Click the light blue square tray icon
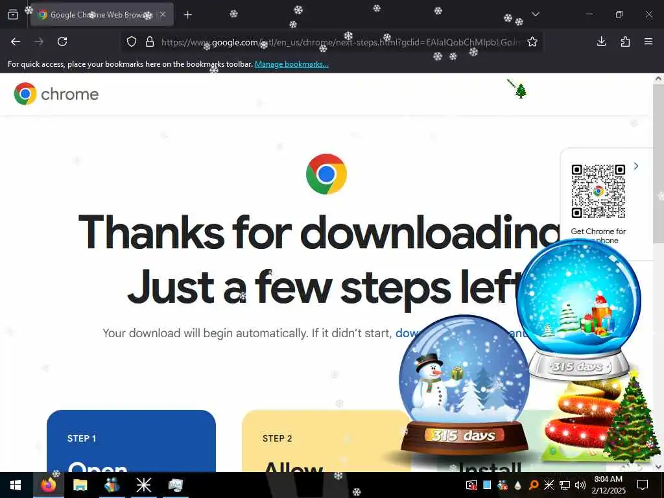The image size is (664, 498). pos(487,485)
